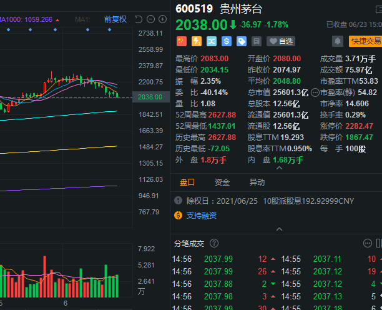The image size is (382, 310).
Task: Click the 股息率TTM value 0.950%
Action: pos(300,148)
